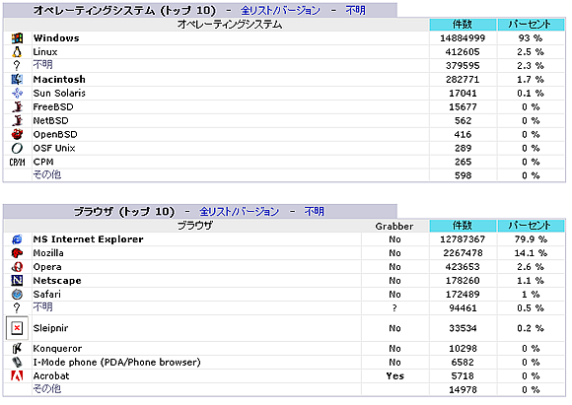Click the Opera browser icon
The image size is (572, 405).
point(17,267)
